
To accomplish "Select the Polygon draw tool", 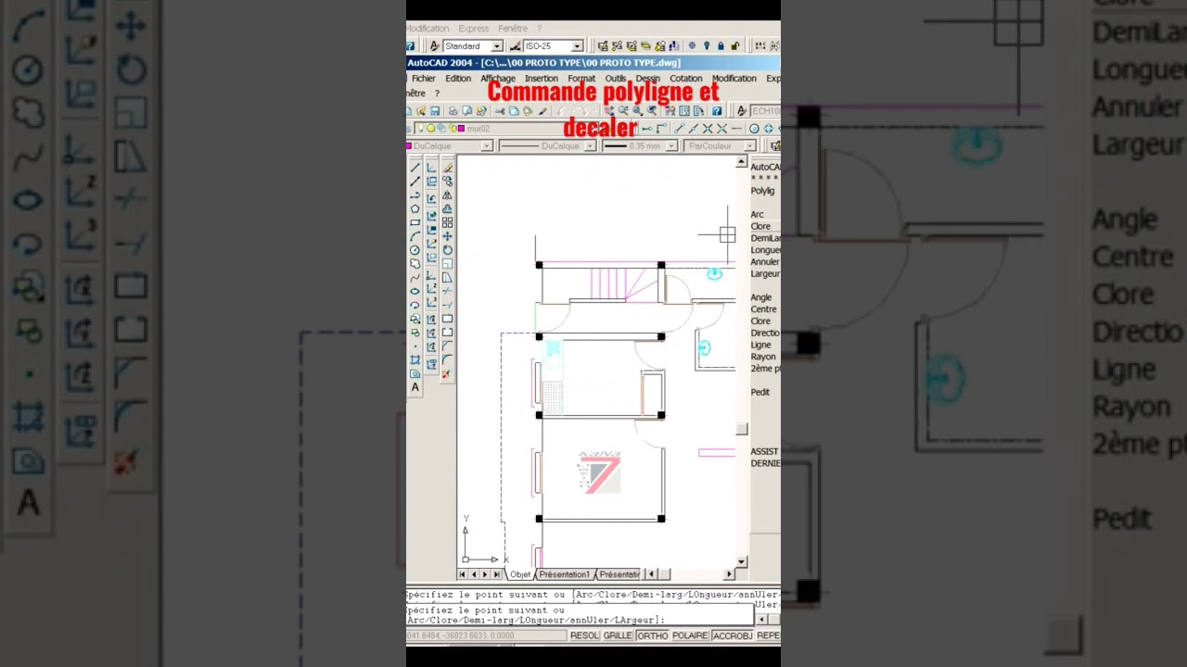I will [415, 208].
